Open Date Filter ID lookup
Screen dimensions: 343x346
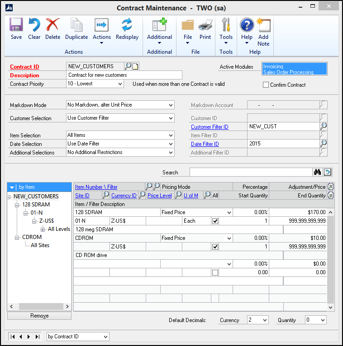324,144
